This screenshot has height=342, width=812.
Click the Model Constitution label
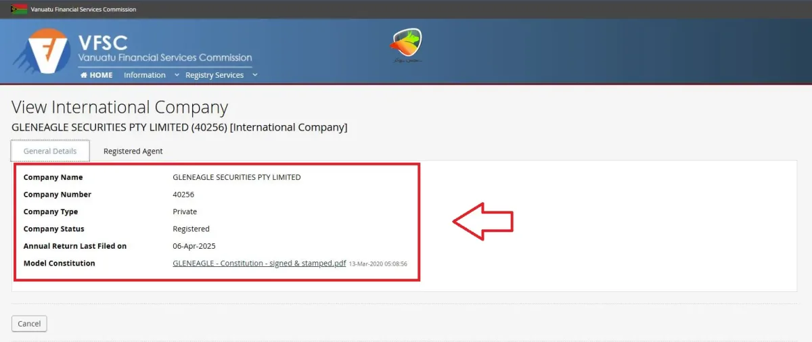60,263
